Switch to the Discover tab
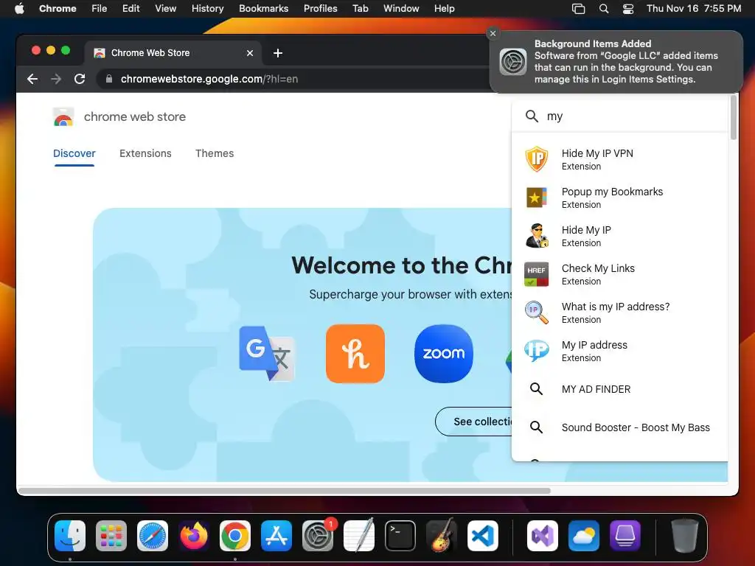This screenshot has width=755, height=566. (x=74, y=153)
